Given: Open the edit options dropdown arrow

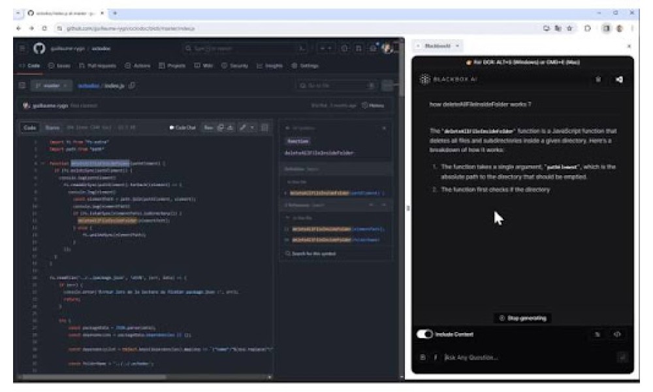Looking at the screenshot, I should [252, 127].
